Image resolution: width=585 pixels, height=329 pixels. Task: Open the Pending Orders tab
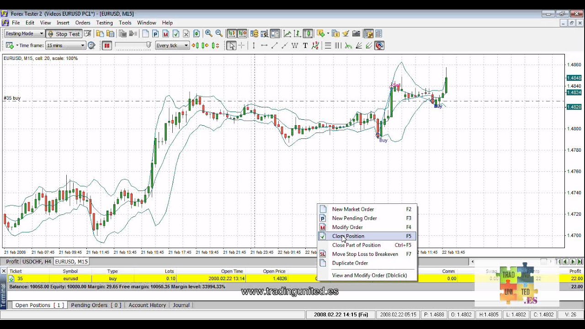point(96,305)
